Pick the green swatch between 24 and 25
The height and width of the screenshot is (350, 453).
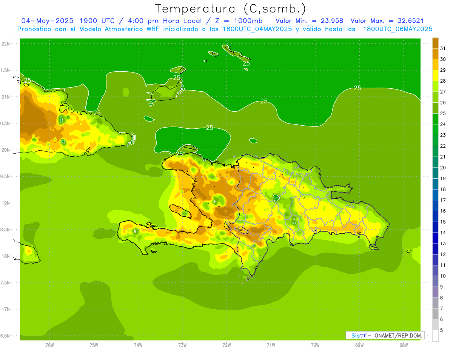click(435, 119)
